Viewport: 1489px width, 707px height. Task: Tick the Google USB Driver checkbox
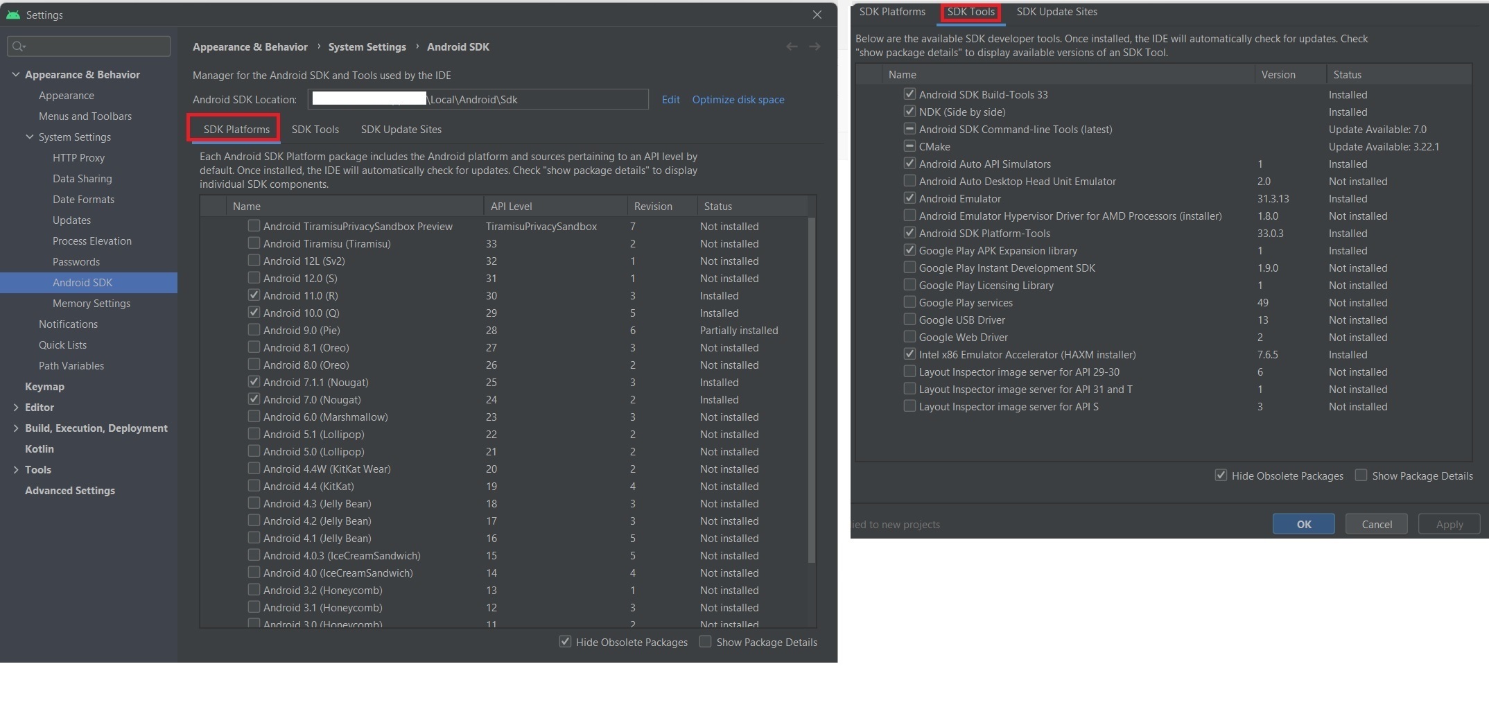coord(909,320)
